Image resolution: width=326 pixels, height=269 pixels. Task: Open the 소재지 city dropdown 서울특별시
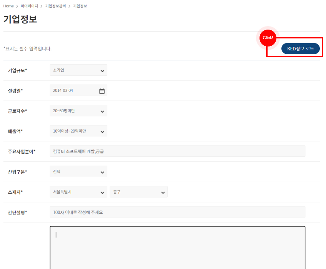(78, 192)
